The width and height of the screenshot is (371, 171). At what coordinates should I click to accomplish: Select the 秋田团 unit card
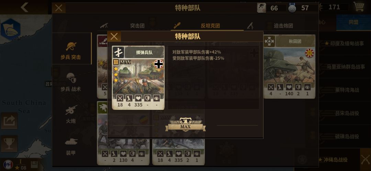pyautogui.click(x=289, y=67)
